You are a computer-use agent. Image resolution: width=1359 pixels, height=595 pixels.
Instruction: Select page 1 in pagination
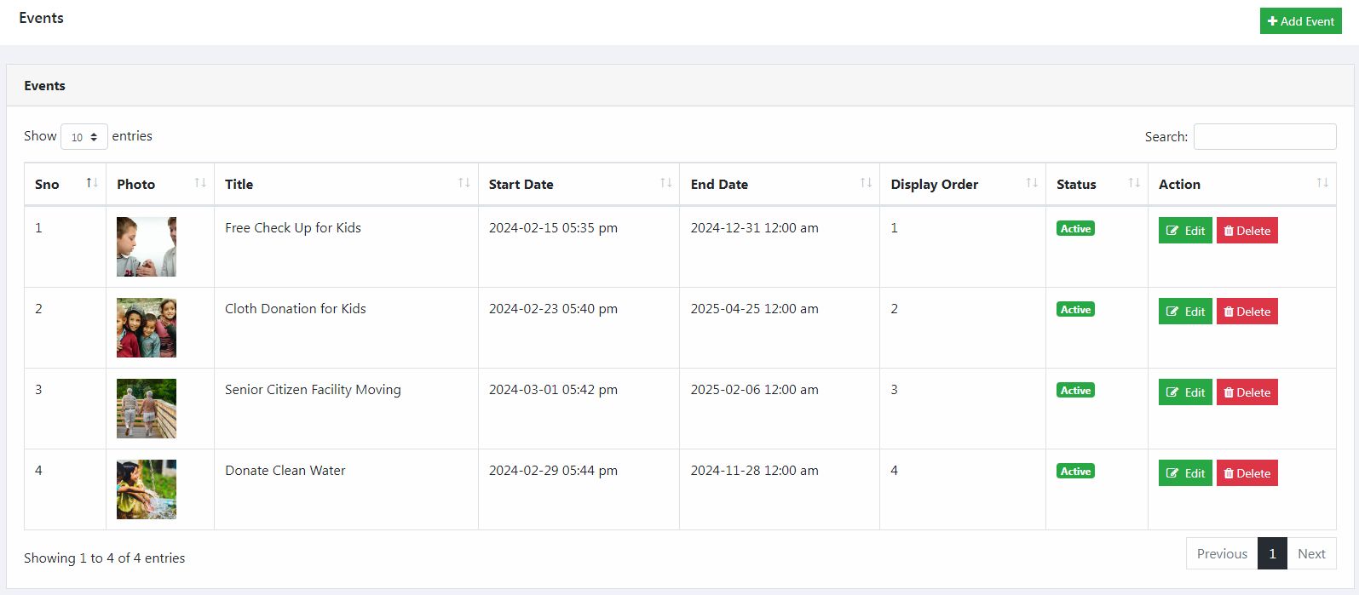[x=1272, y=553]
